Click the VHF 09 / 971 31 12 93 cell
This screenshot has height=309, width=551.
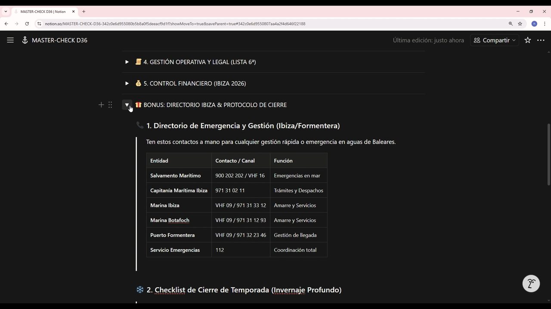tap(241, 220)
